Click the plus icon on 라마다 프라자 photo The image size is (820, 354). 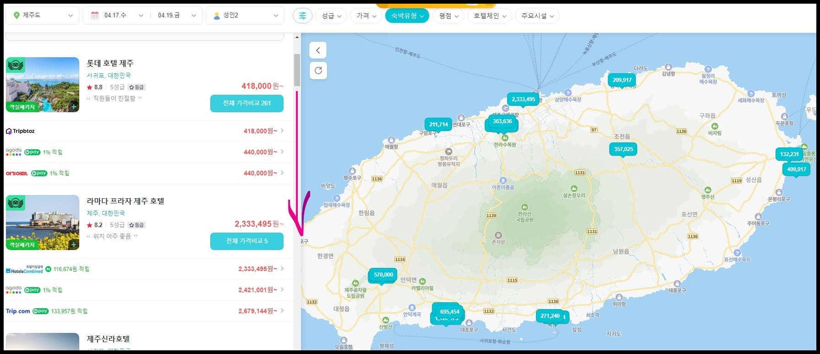point(74,245)
